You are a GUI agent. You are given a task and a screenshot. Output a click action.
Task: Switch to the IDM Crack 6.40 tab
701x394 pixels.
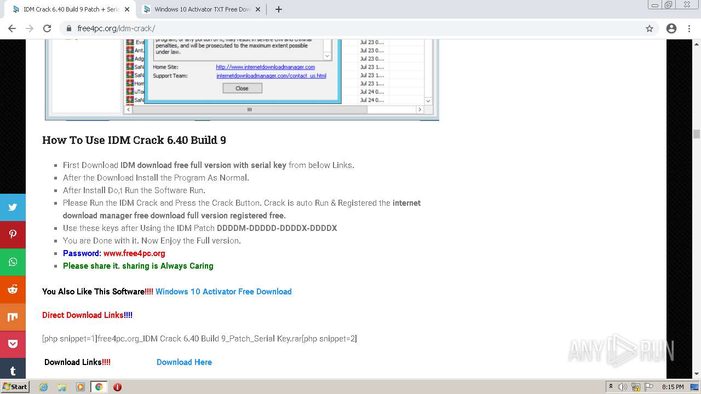click(x=70, y=9)
